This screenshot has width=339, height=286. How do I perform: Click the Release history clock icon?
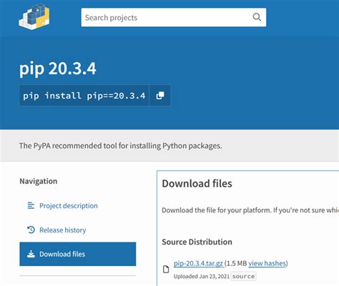pyautogui.click(x=31, y=230)
